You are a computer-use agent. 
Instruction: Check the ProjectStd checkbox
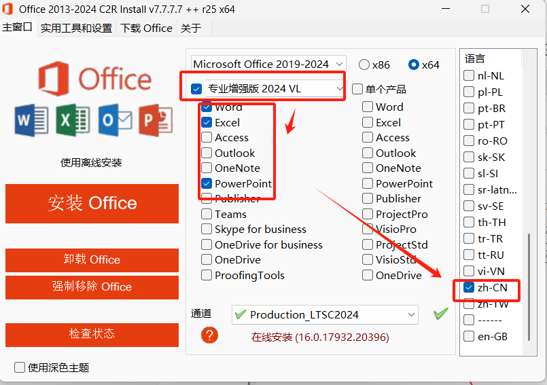pos(368,244)
